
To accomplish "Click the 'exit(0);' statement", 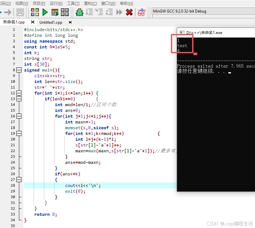I will click(x=75, y=191).
